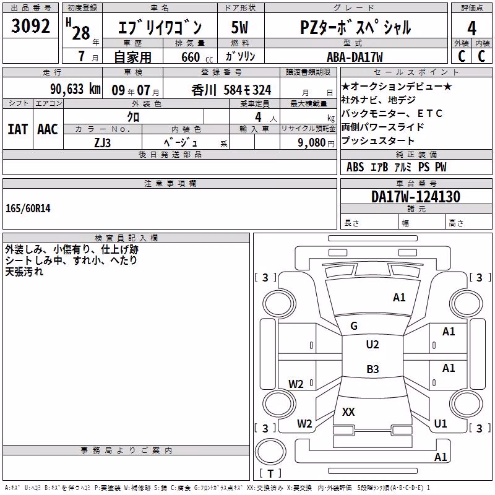
Task: Select the grade PZターボスペシャル
Action: (x=355, y=27)
